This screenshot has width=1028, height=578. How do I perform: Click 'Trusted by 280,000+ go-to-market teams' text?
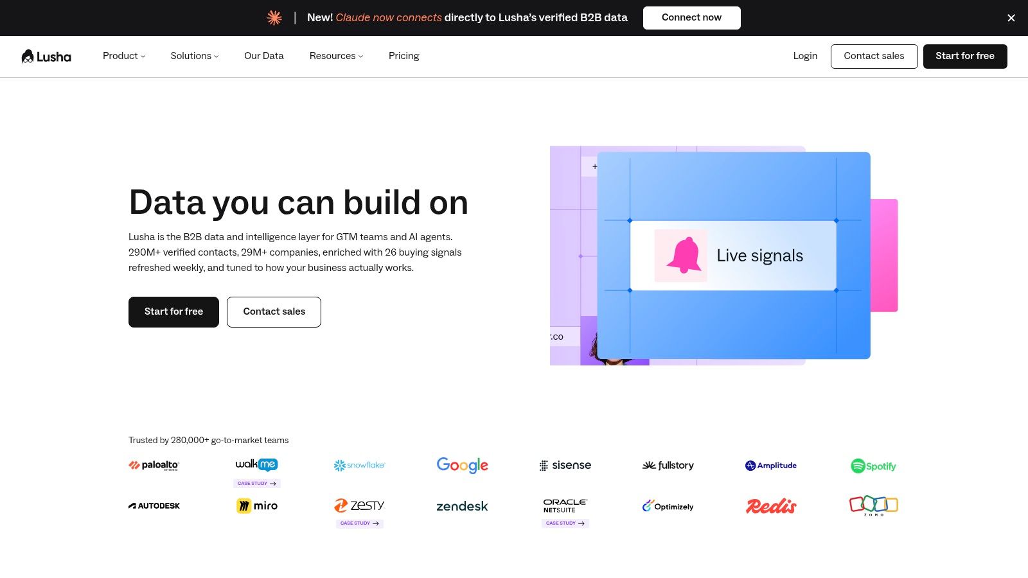[x=208, y=441]
